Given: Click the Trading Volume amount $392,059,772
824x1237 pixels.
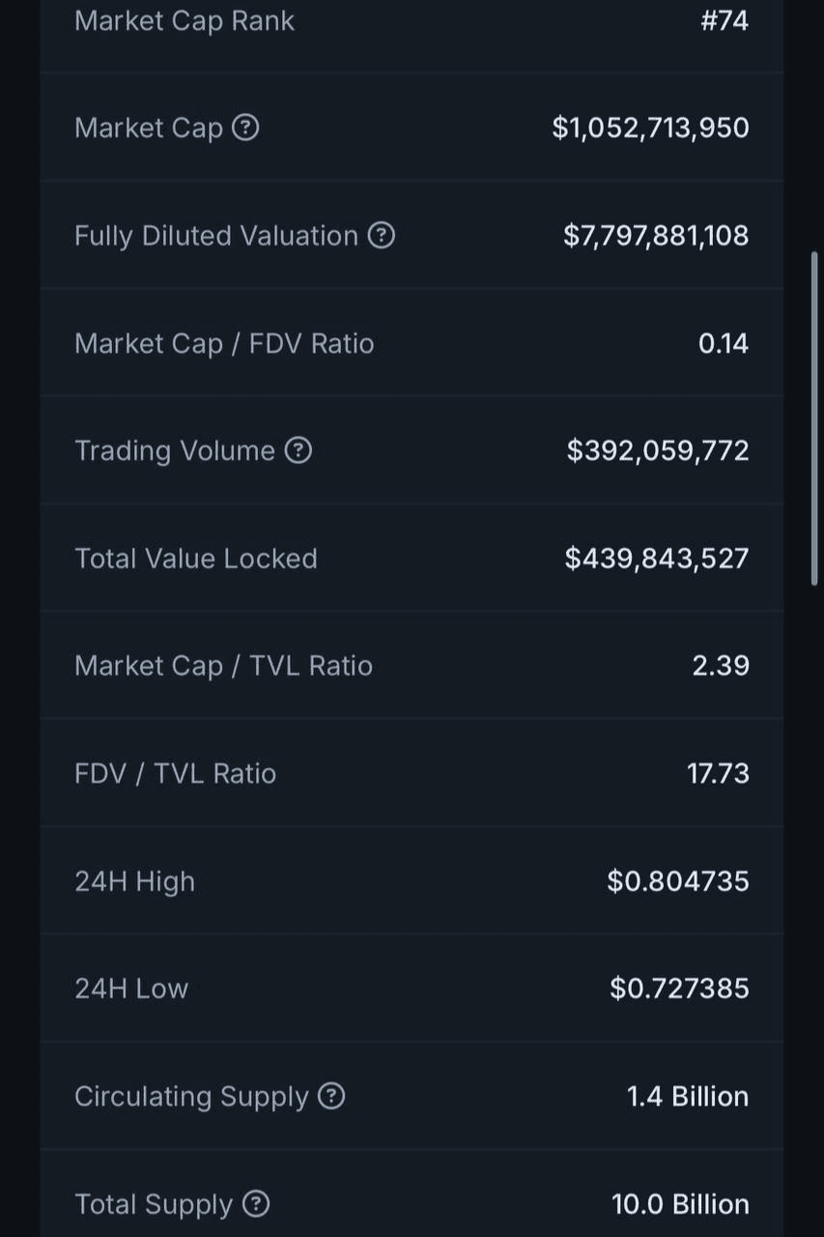Looking at the screenshot, I should pos(658,450).
